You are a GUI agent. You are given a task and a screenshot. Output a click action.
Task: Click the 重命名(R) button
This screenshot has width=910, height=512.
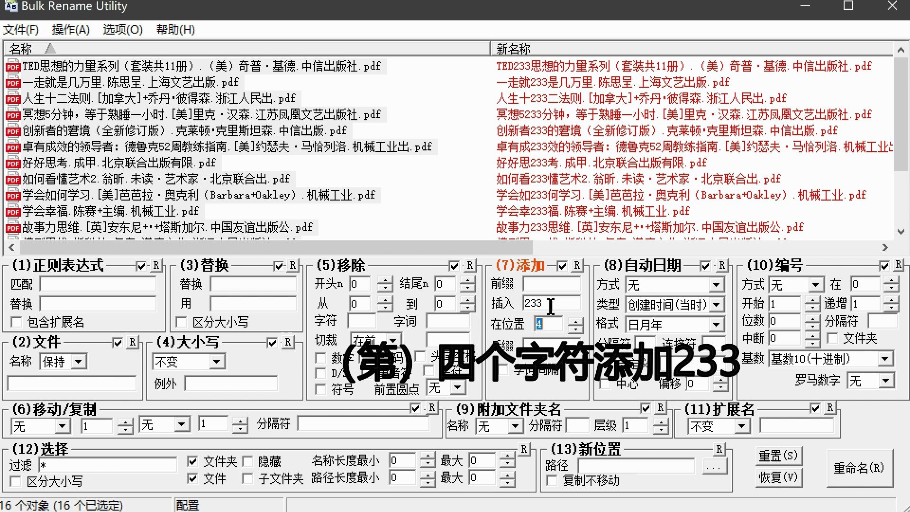point(860,468)
